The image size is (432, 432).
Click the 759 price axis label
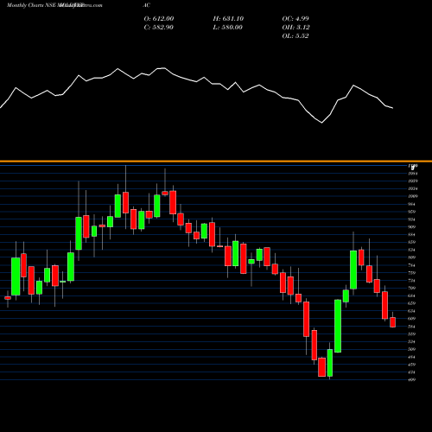coord(412,273)
